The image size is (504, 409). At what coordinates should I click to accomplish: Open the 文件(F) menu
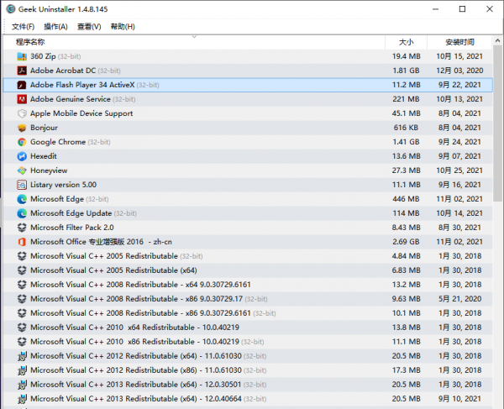23,27
